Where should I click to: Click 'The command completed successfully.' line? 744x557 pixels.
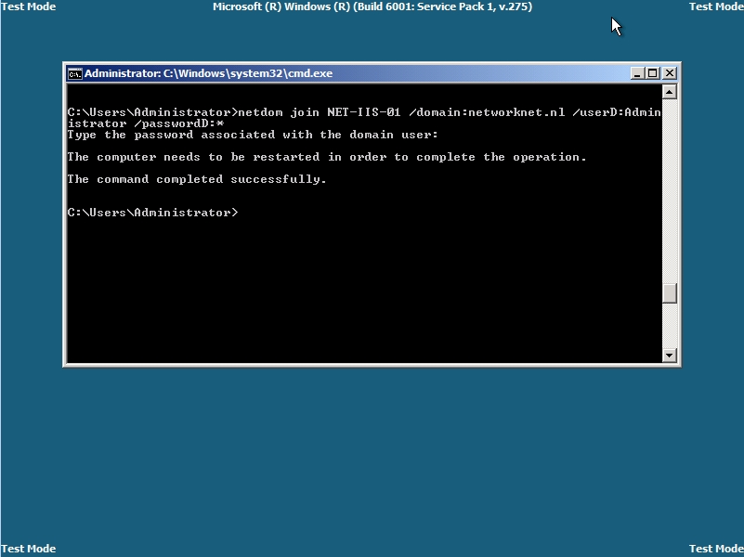[197, 179]
